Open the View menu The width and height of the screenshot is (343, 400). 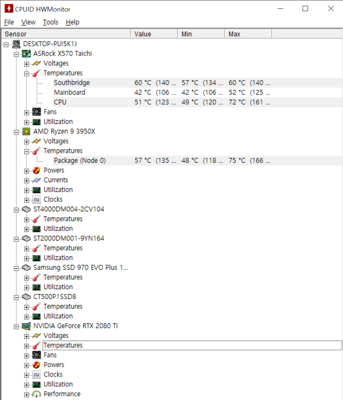coord(28,22)
